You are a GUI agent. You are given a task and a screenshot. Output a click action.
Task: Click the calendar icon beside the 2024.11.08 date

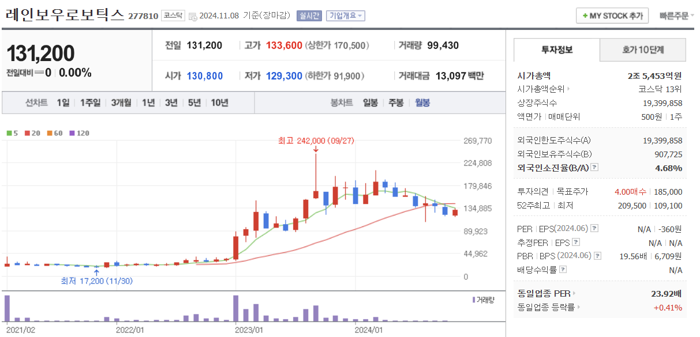tap(193, 16)
